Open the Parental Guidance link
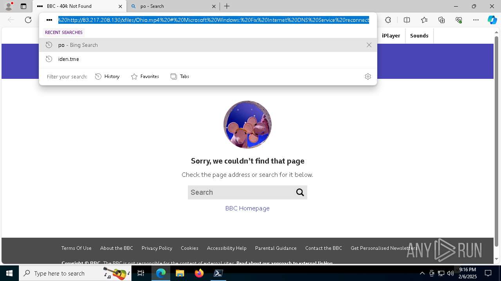501x281 pixels. (276, 248)
